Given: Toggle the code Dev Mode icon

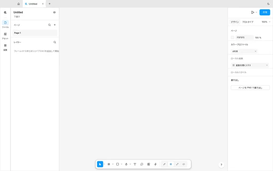Looking at the screenshot, I should point(184,164).
